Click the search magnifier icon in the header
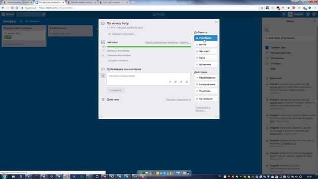This screenshot has width=318, height=179. tap(44, 14)
